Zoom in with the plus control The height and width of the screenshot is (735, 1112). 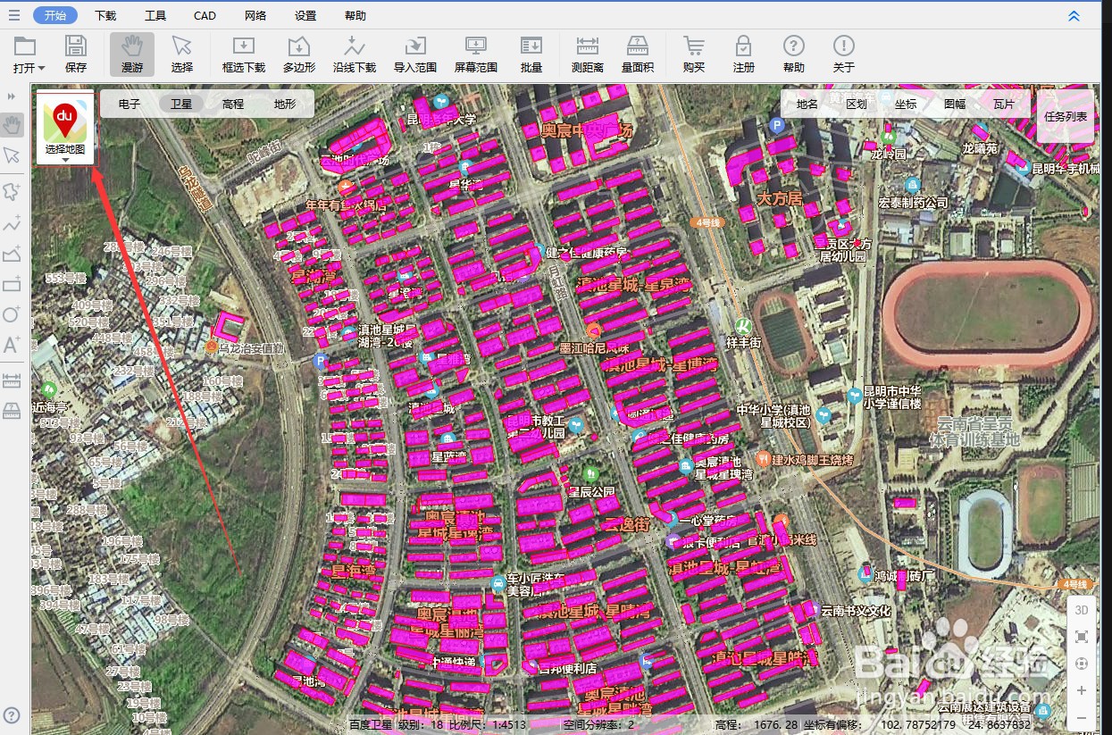pyautogui.click(x=1081, y=690)
